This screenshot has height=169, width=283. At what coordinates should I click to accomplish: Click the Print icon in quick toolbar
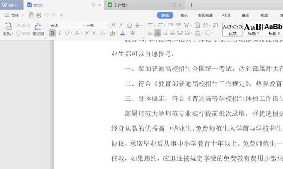click(39, 15)
